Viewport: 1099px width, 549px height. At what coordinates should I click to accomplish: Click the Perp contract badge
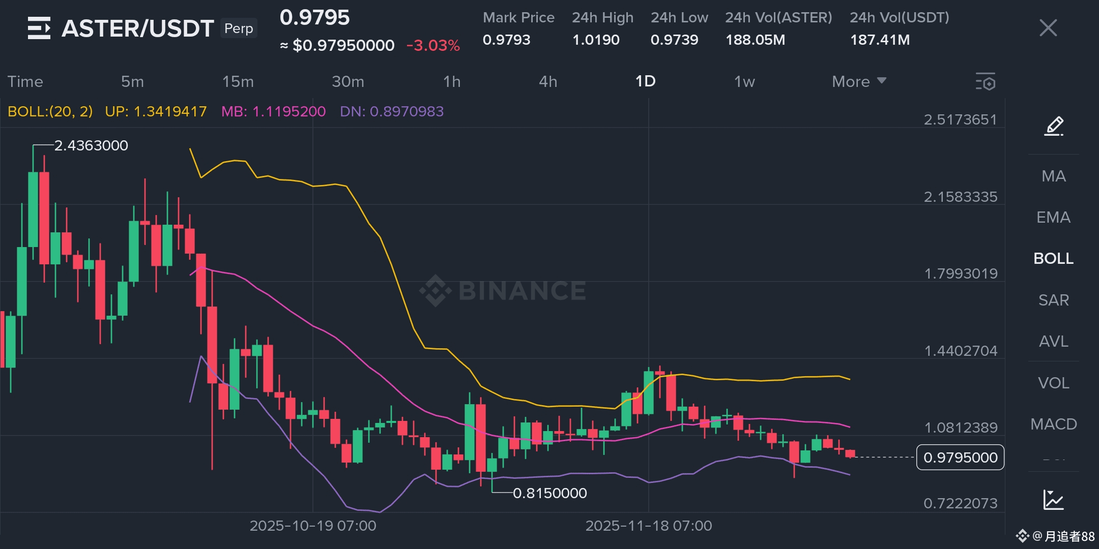point(239,28)
